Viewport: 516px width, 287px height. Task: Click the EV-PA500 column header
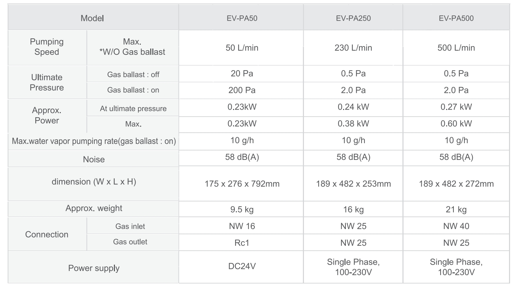[456, 19]
